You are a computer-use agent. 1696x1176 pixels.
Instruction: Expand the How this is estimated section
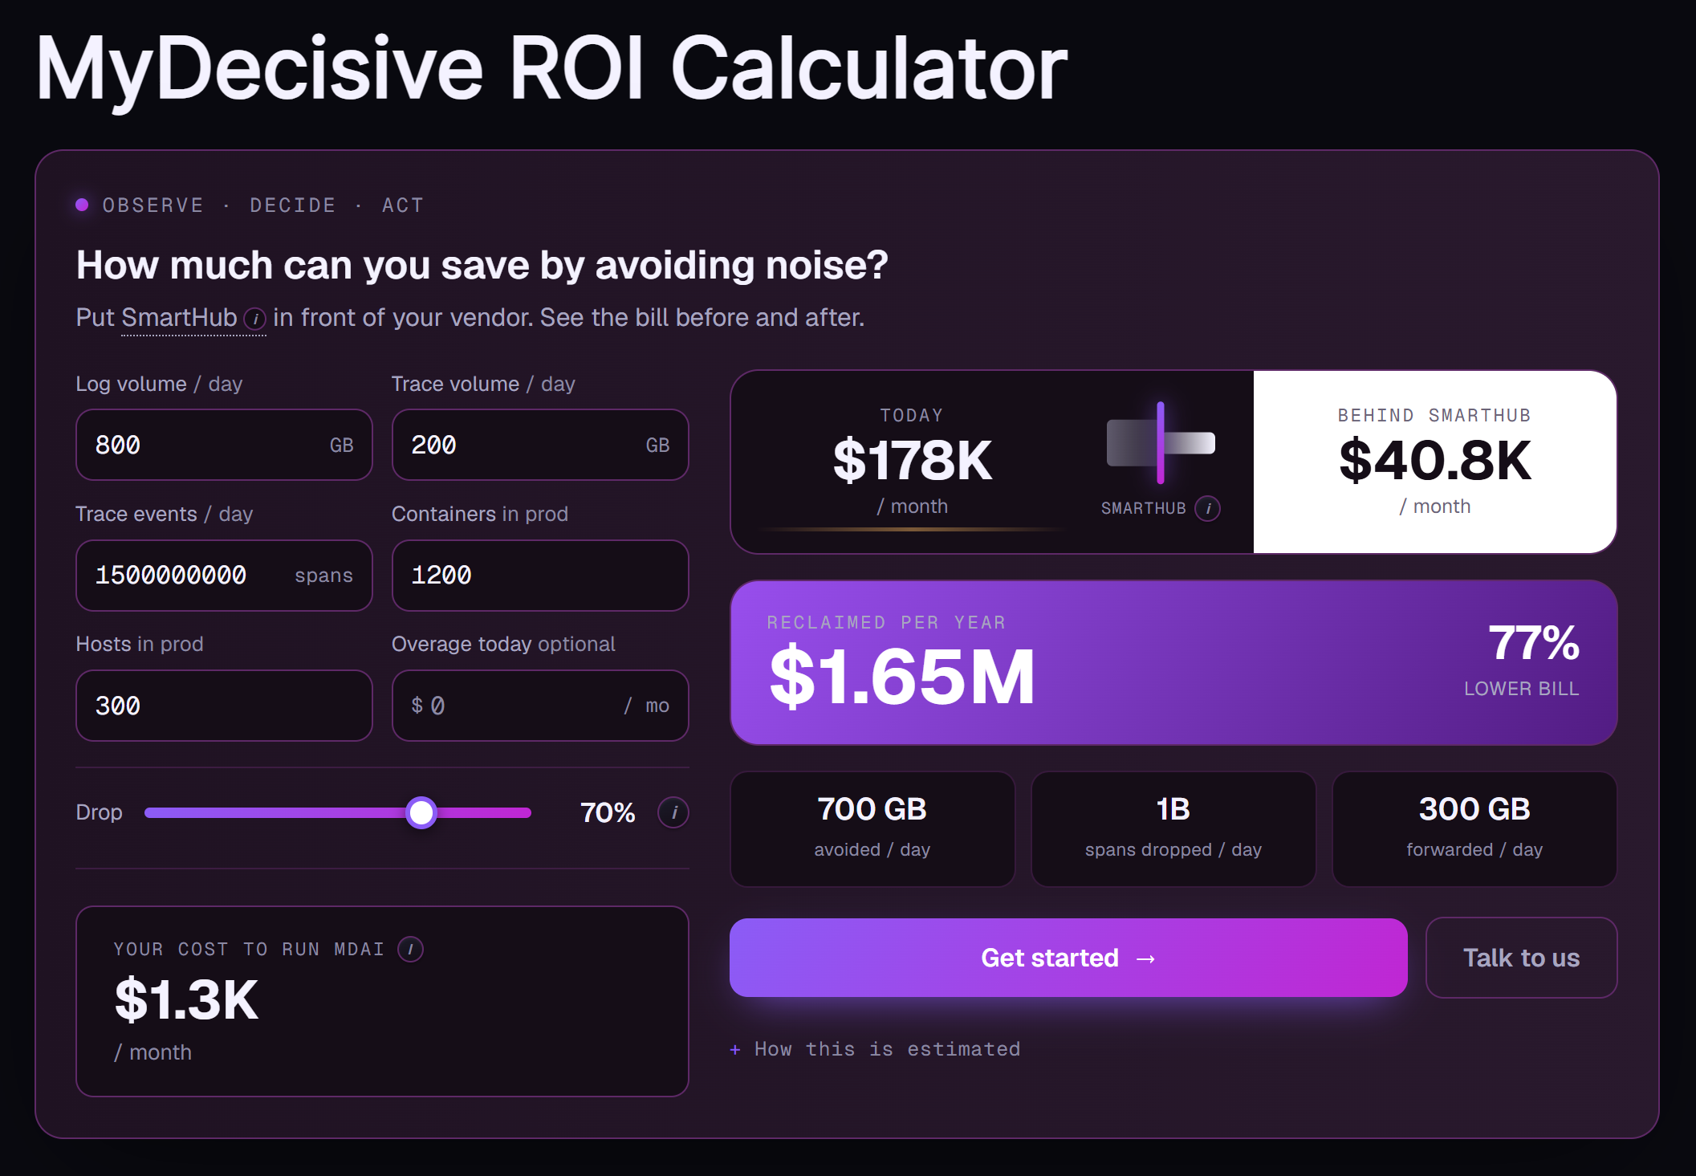(x=875, y=1049)
